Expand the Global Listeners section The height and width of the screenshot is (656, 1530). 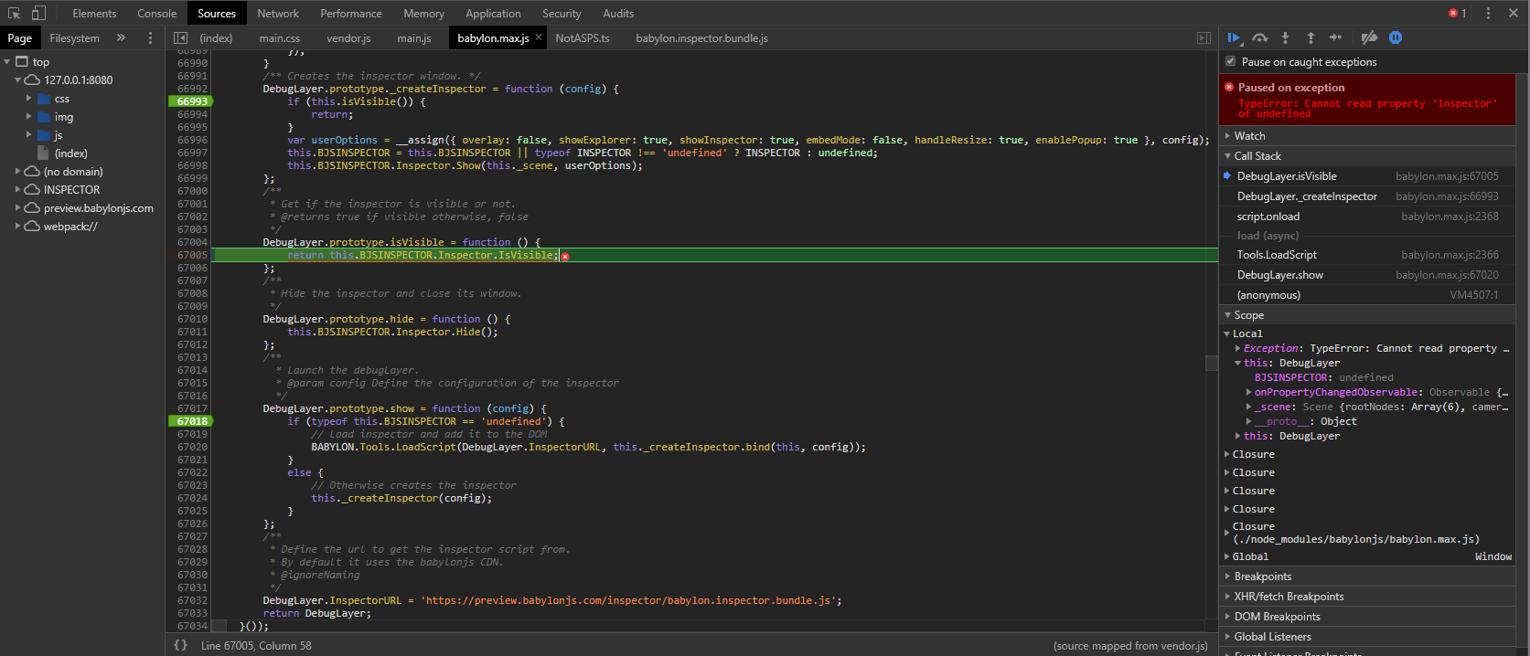pos(1367,637)
